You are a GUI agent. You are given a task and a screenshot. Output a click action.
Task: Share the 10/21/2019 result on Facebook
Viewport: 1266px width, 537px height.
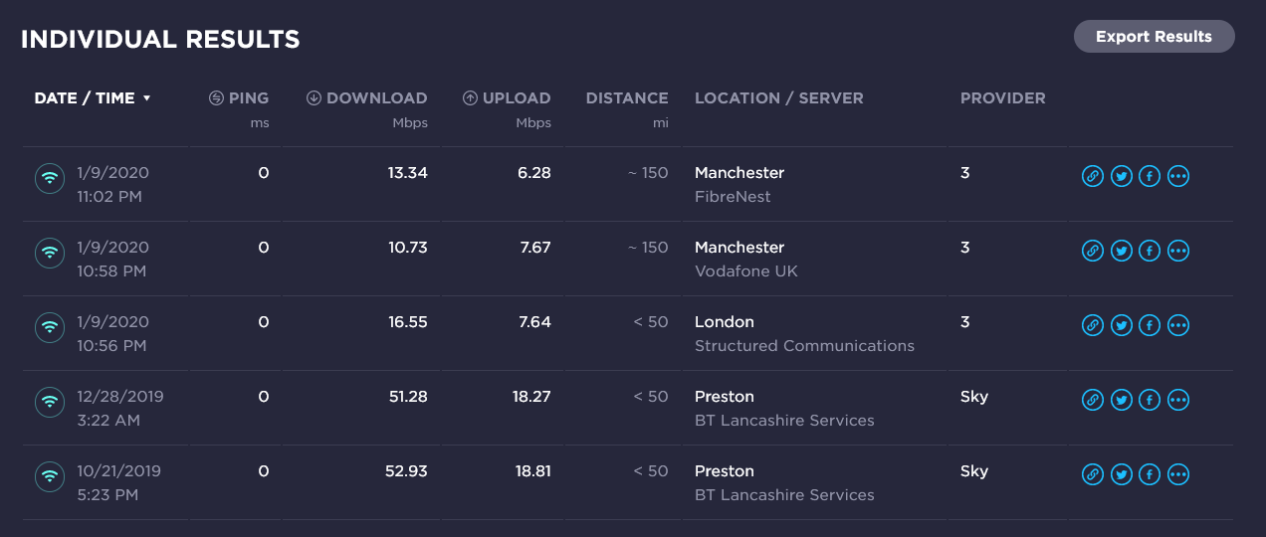[x=1150, y=475]
